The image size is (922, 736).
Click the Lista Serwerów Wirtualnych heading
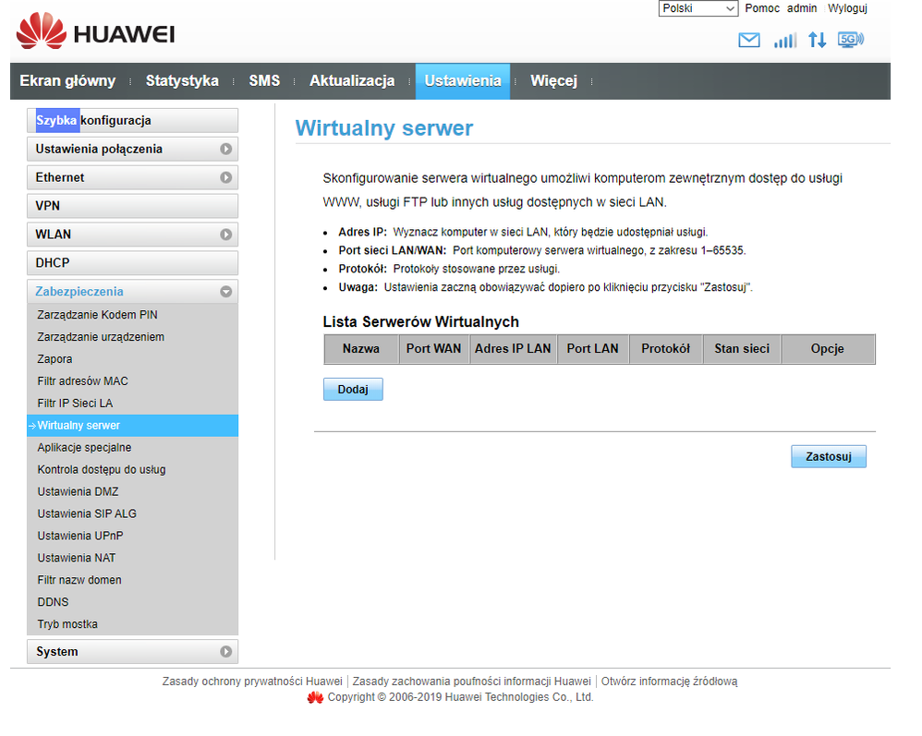[421, 322]
